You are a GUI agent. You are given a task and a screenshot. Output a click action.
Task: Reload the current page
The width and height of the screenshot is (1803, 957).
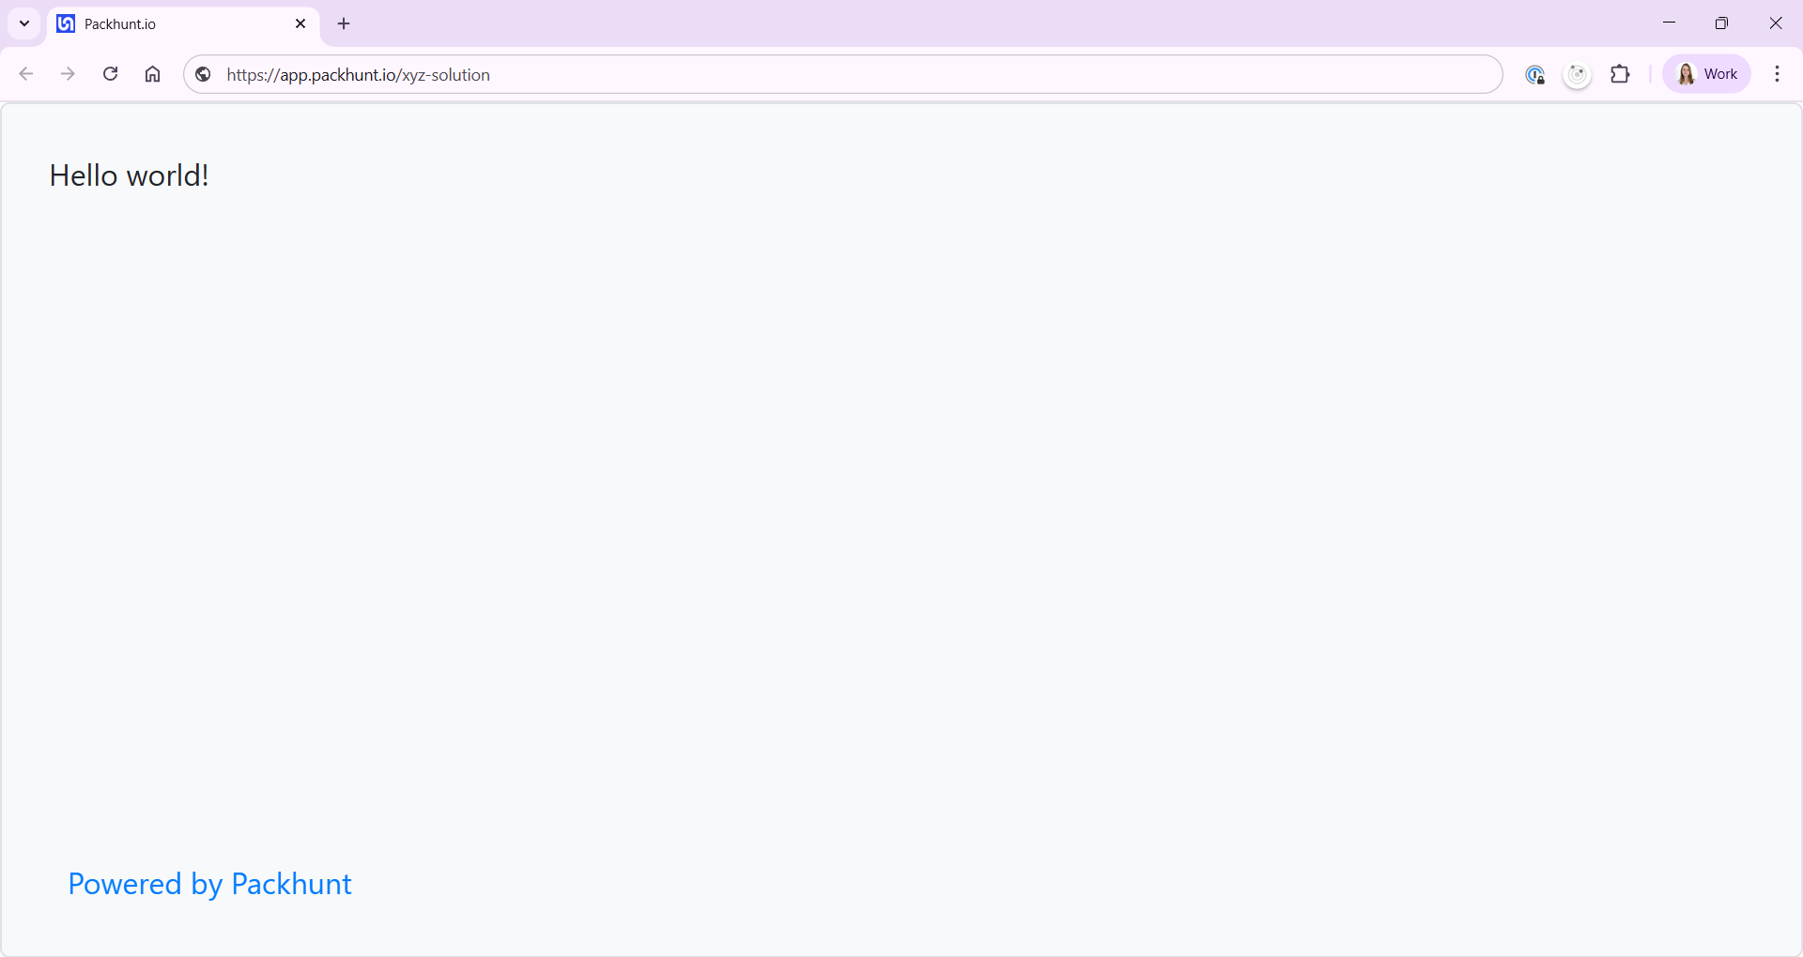pyautogui.click(x=110, y=74)
